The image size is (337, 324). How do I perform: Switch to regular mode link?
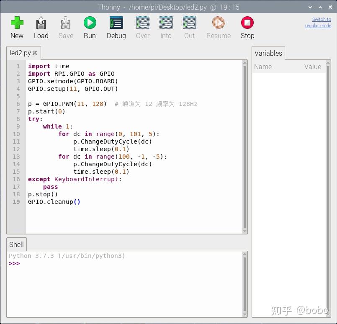pos(318,23)
